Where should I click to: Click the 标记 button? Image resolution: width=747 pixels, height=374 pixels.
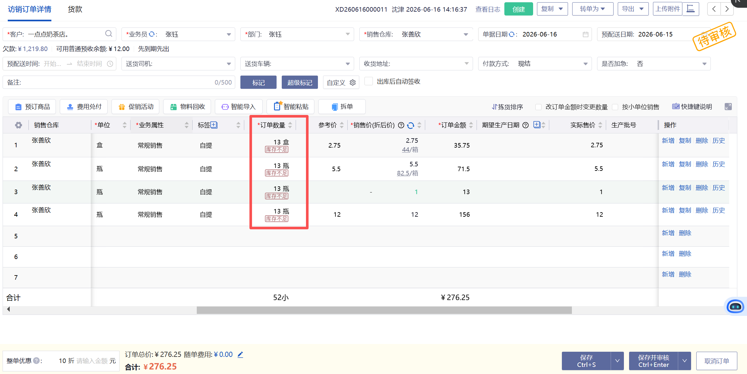tap(258, 82)
